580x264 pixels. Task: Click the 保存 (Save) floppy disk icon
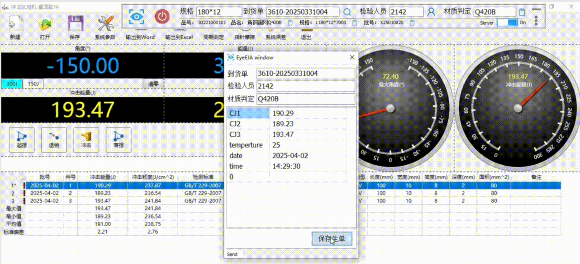click(x=75, y=24)
